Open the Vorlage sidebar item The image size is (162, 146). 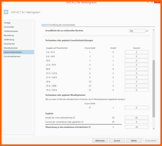click(7, 23)
